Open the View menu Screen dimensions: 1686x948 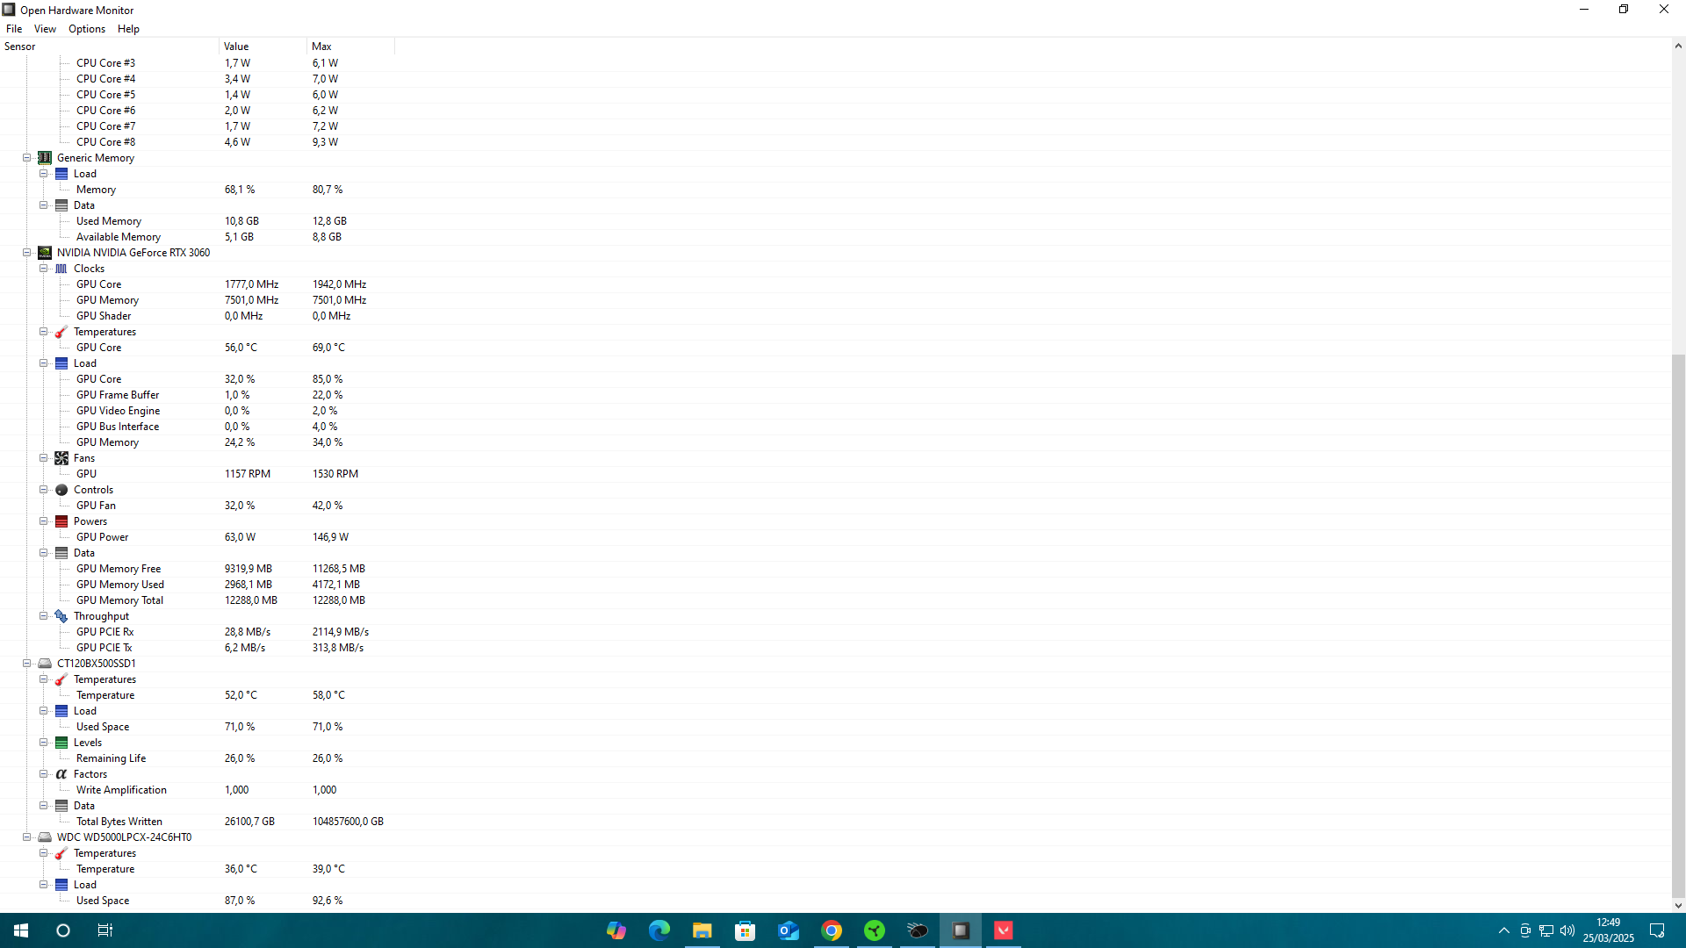[45, 29]
